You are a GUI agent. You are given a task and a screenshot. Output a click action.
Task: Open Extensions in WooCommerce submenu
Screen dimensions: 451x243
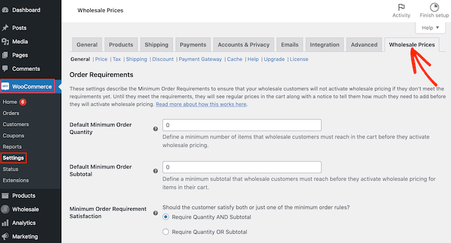16,180
